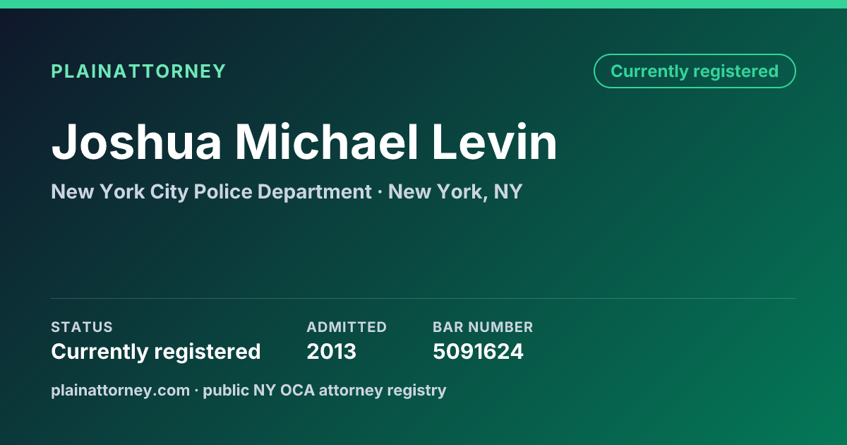Select the 2013 admitted year value

331,351
